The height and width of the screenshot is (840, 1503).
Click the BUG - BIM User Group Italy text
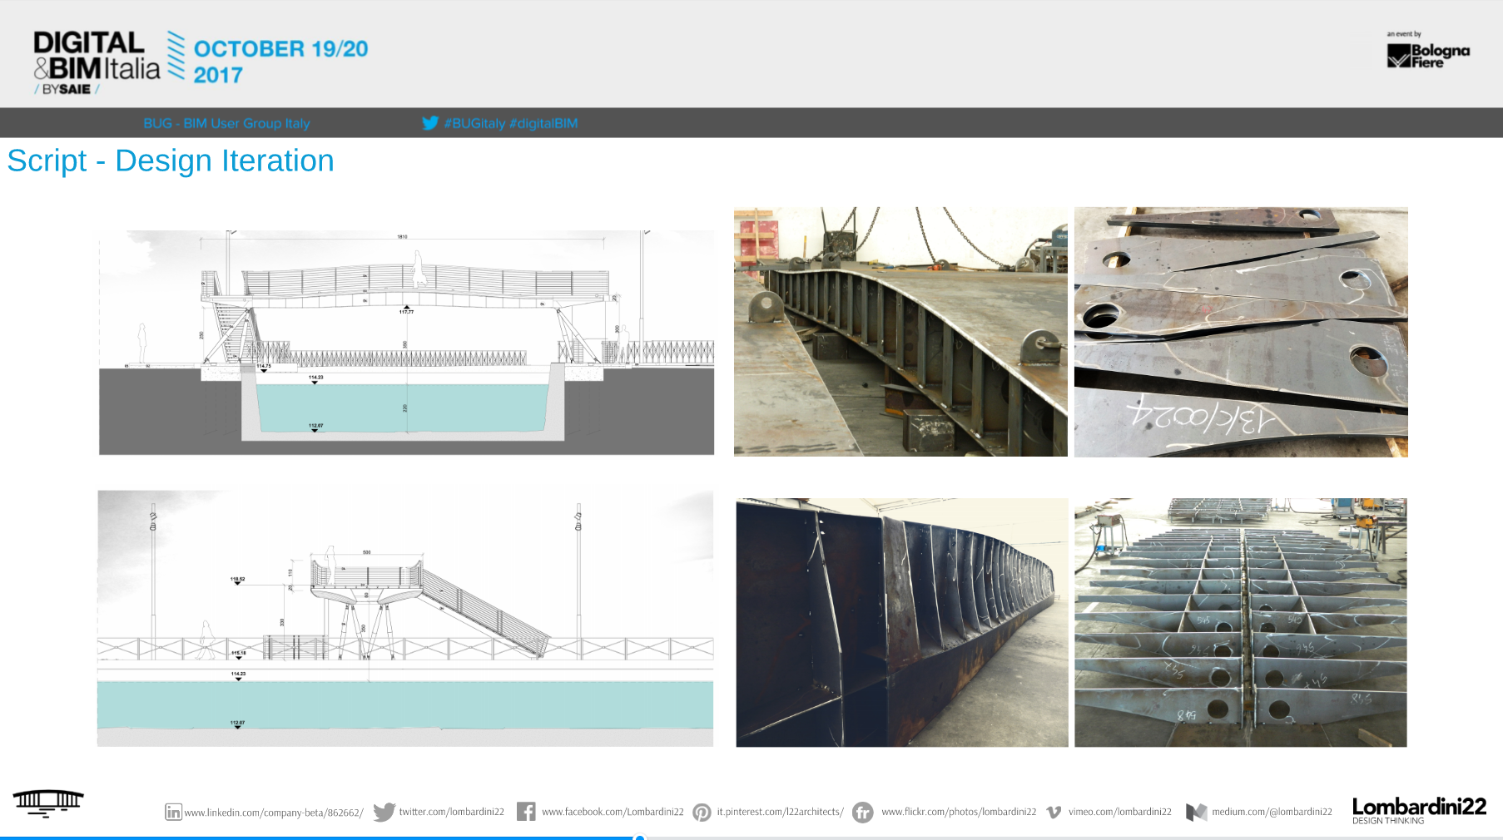pyautogui.click(x=226, y=123)
